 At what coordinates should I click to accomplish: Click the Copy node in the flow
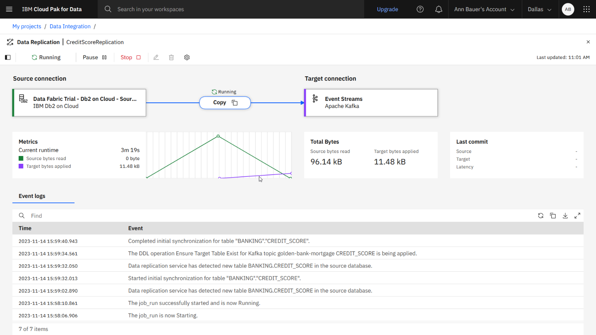(x=225, y=103)
